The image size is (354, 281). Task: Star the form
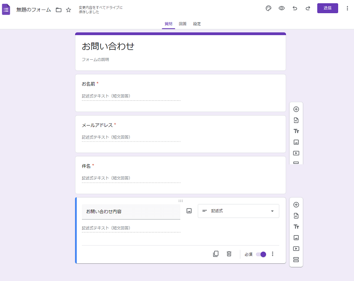pos(68,10)
